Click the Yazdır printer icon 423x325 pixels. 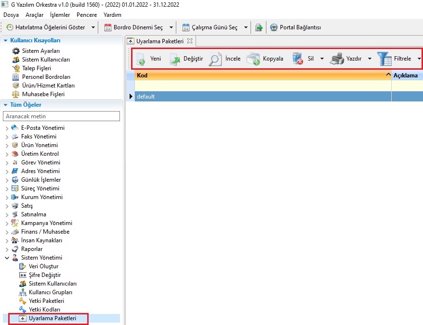[336, 59]
